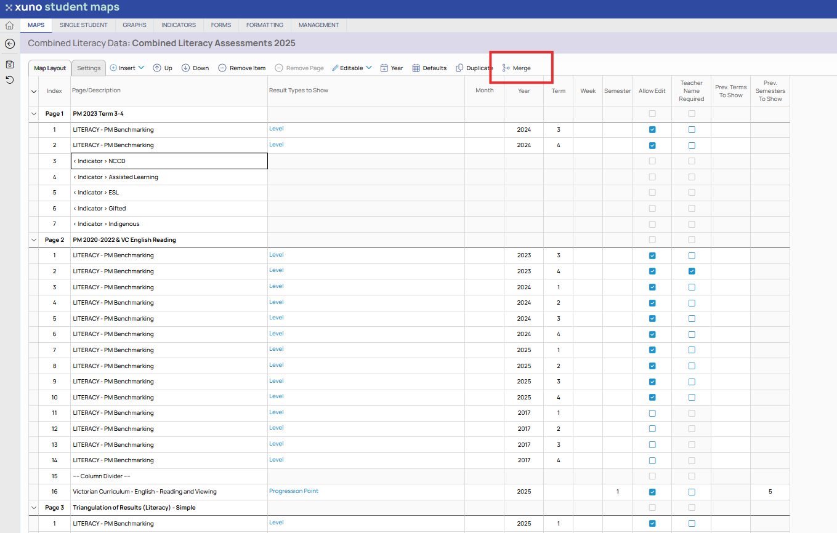Go to the home icon in the left sidebar
Image resolution: width=837 pixels, height=533 pixels.
9,26
